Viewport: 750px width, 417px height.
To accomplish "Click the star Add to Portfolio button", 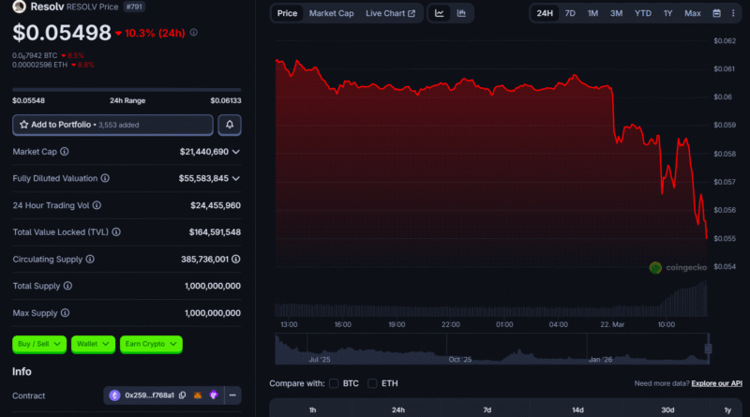I will [112, 125].
